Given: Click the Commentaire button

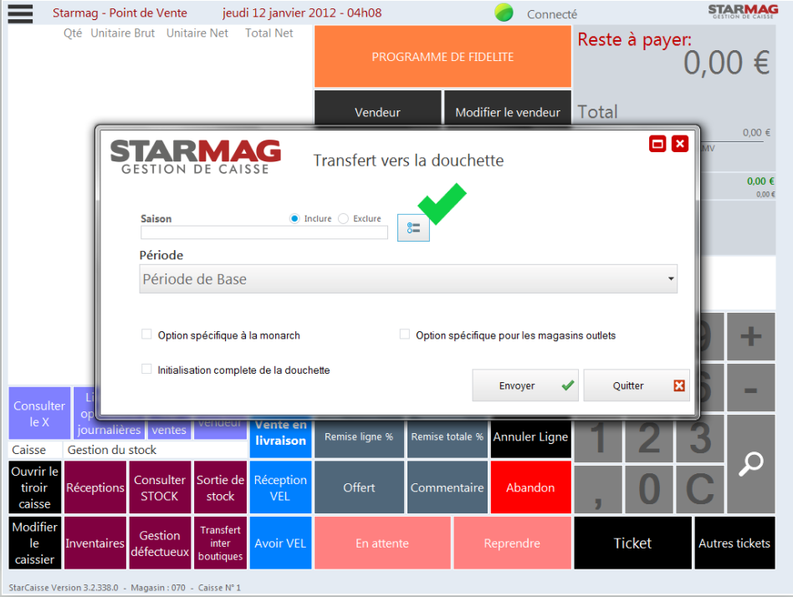Looking at the screenshot, I should 447,487.
